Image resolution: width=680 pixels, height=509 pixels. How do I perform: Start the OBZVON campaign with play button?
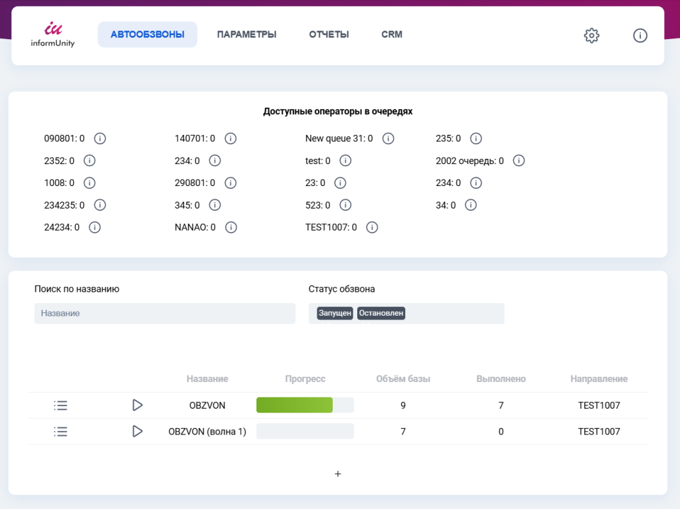pos(137,405)
